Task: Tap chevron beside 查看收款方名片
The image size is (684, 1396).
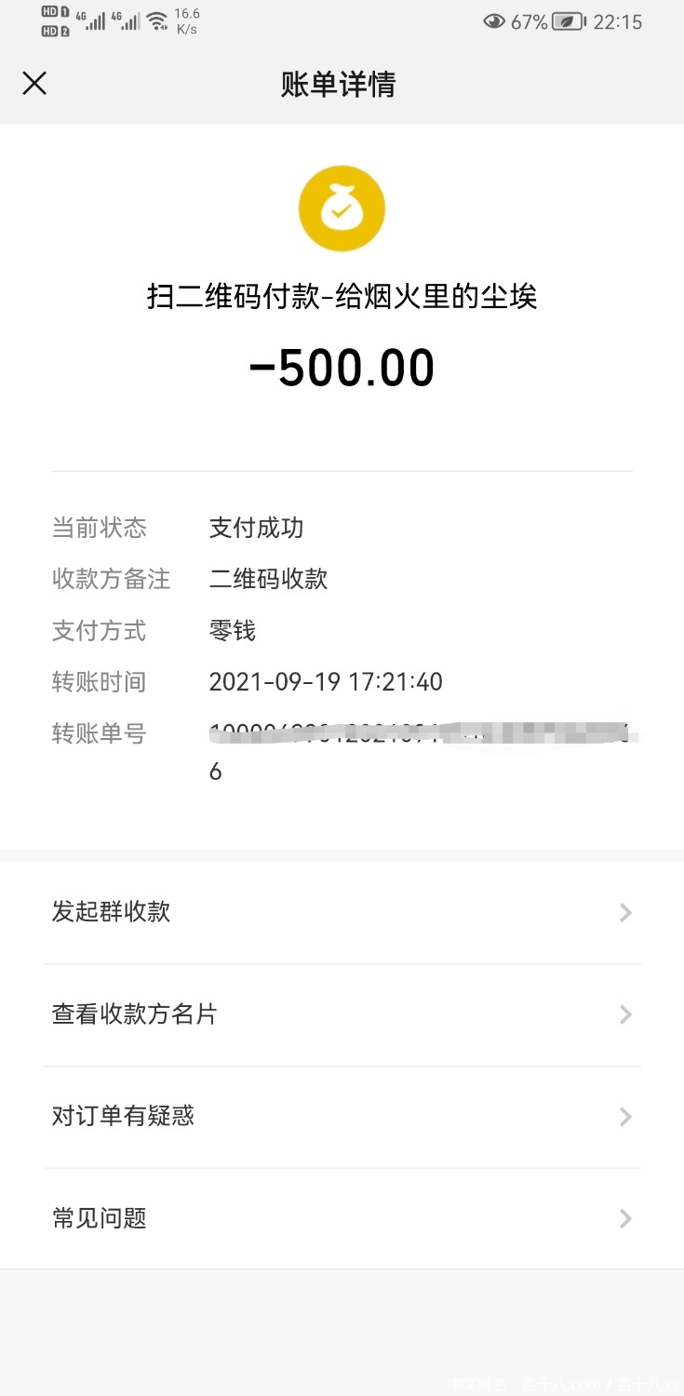Action: (x=625, y=1014)
